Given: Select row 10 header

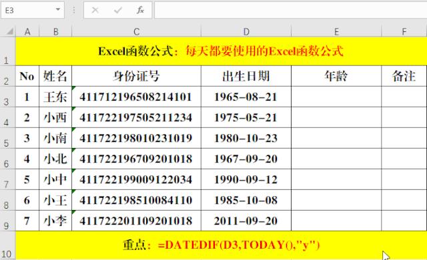Looking at the screenshot, I should coord(7,245).
